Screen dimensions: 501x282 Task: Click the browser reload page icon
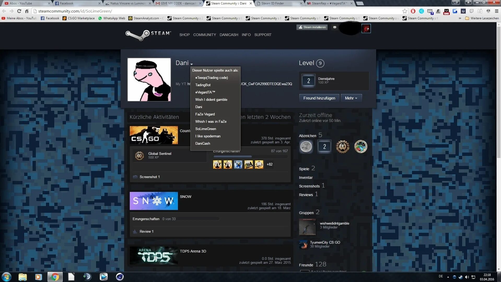click(19, 11)
